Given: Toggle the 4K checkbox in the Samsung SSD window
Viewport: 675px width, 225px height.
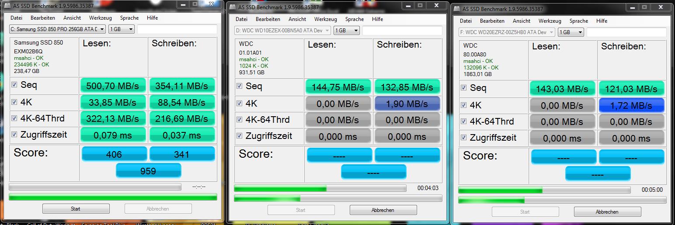Looking at the screenshot, I should pos(14,102).
